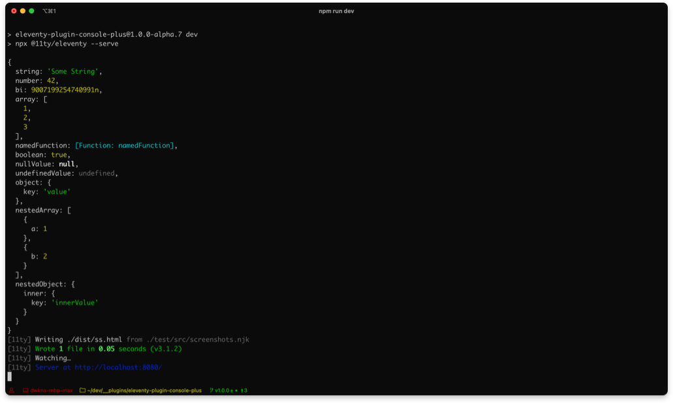673x403 pixels.
Task: Click the eleventy-plugin-console-plus path in status bar
Action: click(x=144, y=391)
